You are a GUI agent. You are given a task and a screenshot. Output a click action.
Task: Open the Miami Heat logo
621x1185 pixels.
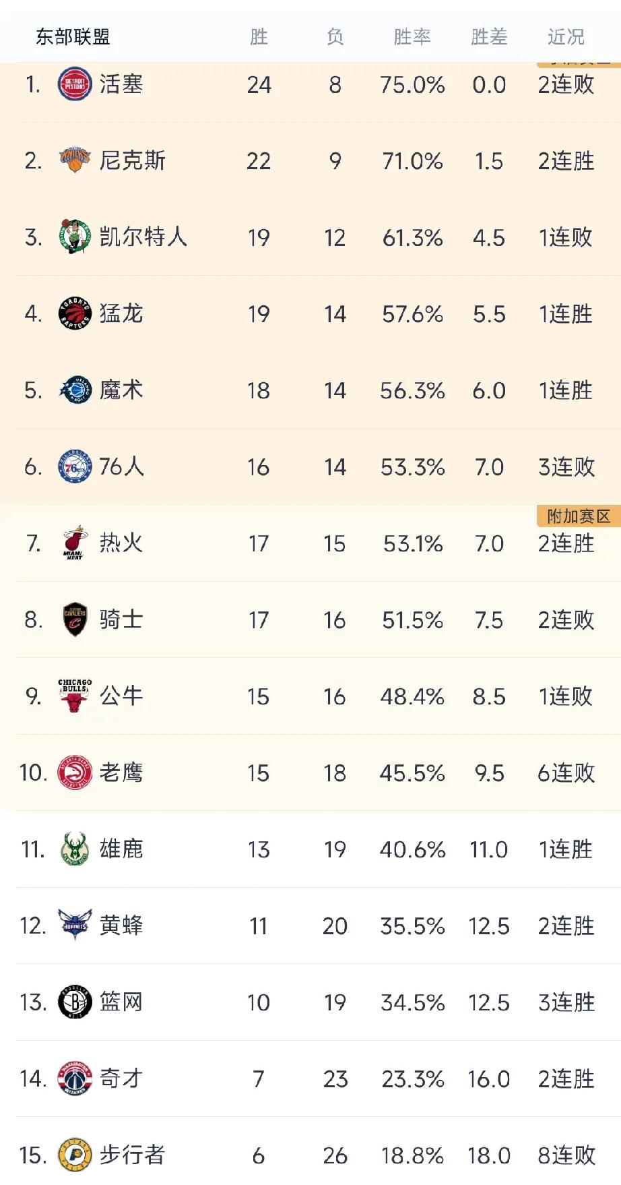75,543
